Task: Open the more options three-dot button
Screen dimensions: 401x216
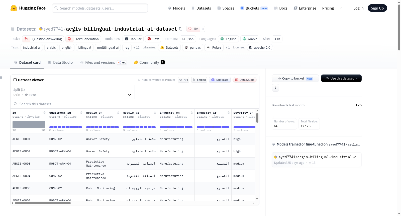Action: click(275, 88)
